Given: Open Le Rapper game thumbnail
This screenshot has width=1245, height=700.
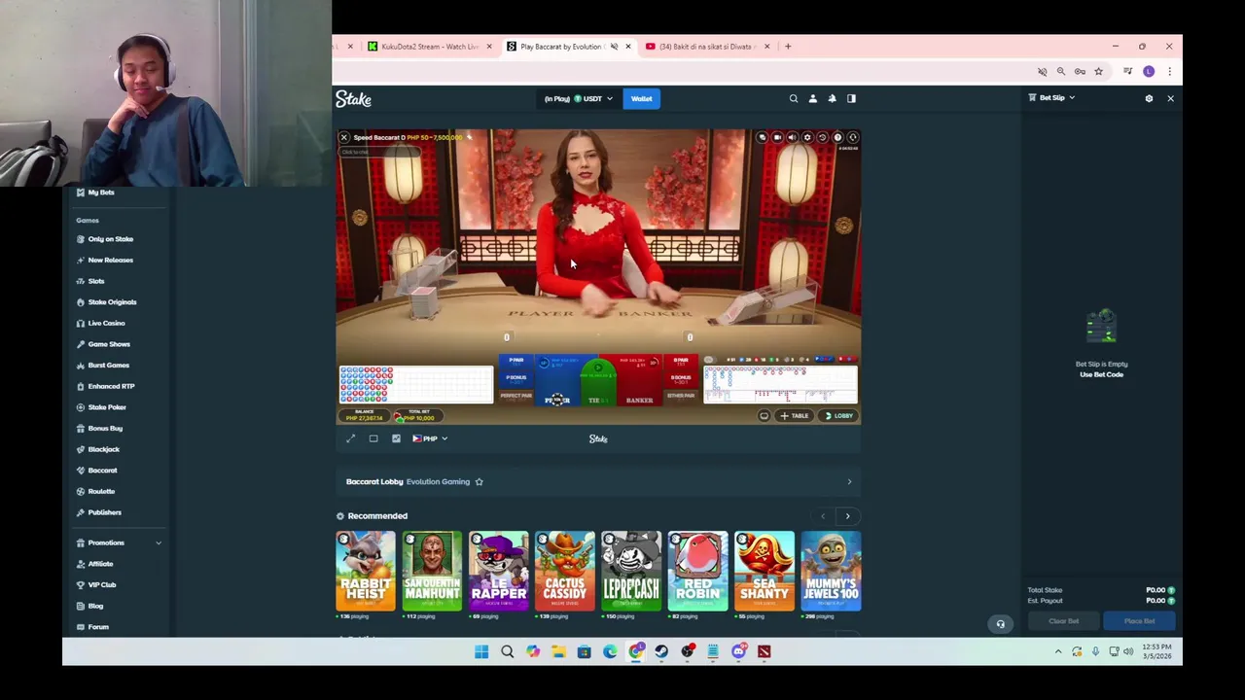Looking at the screenshot, I should click(x=498, y=571).
